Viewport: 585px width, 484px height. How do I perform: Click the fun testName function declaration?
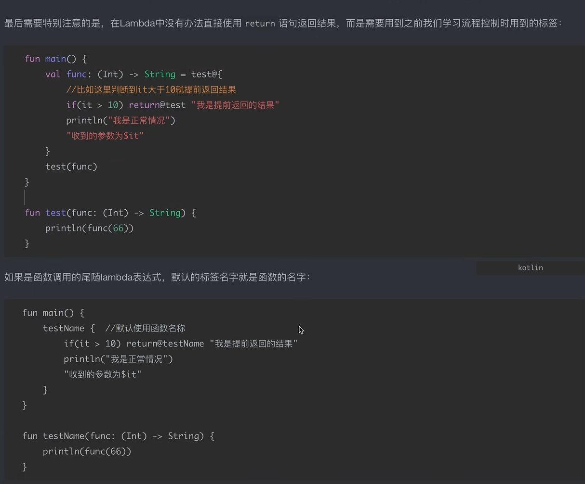(118, 436)
